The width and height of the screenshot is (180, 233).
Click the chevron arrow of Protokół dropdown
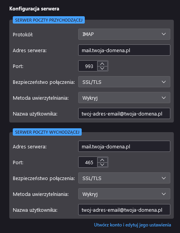[x=164, y=34]
